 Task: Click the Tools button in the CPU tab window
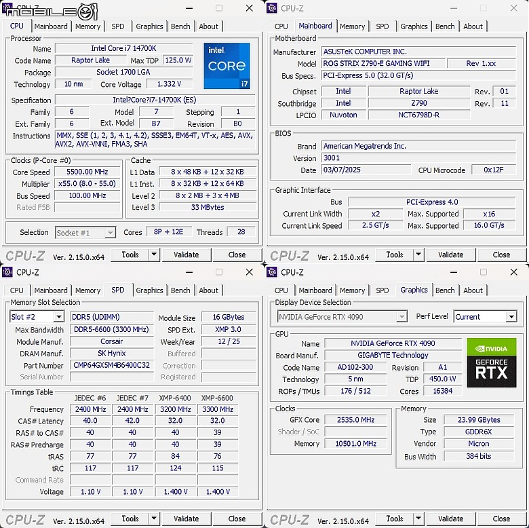tap(130, 254)
